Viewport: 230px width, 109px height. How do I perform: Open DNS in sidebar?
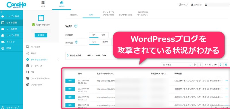[11, 48]
